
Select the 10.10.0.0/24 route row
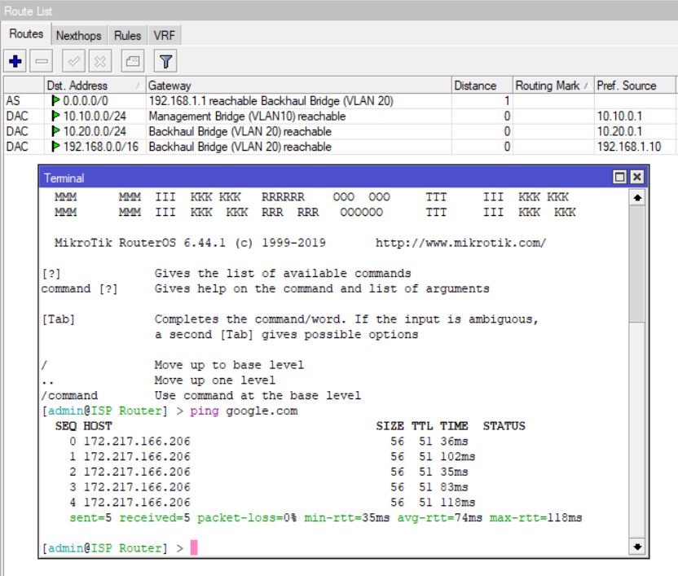90,117
